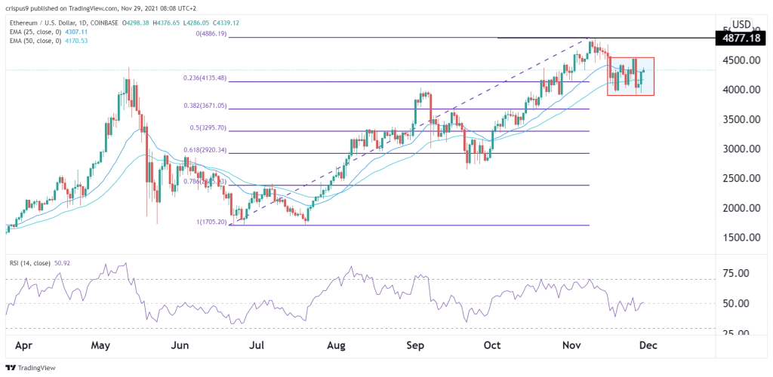This screenshot has width=773, height=377.
Task: Click the 4000.00 price axis label
Action: point(741,90)
